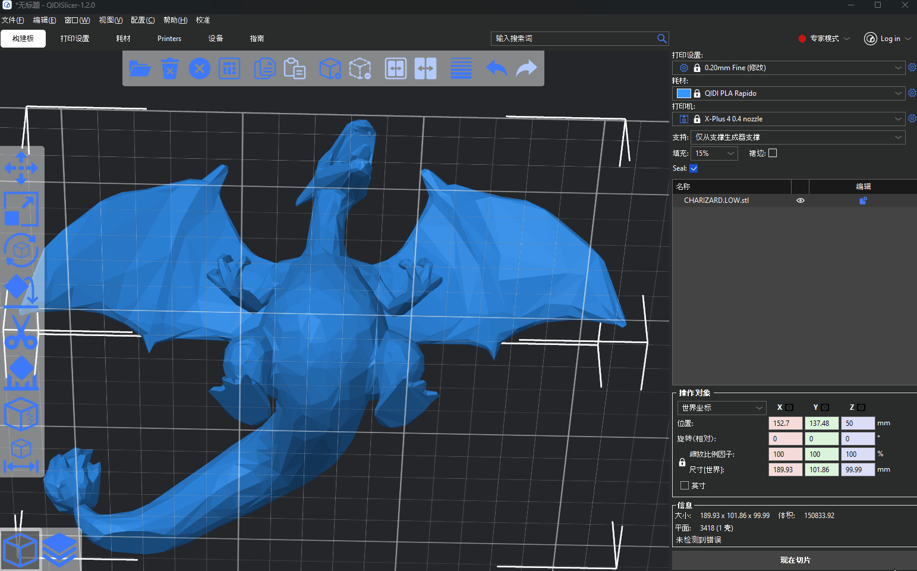Select the Cut scissors tool
This screenshot has width=917, height=571.
pos(21,332)
